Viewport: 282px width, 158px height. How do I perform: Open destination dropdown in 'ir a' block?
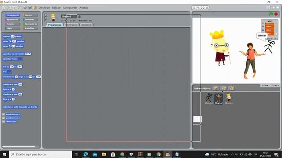(x=9, y=72)
